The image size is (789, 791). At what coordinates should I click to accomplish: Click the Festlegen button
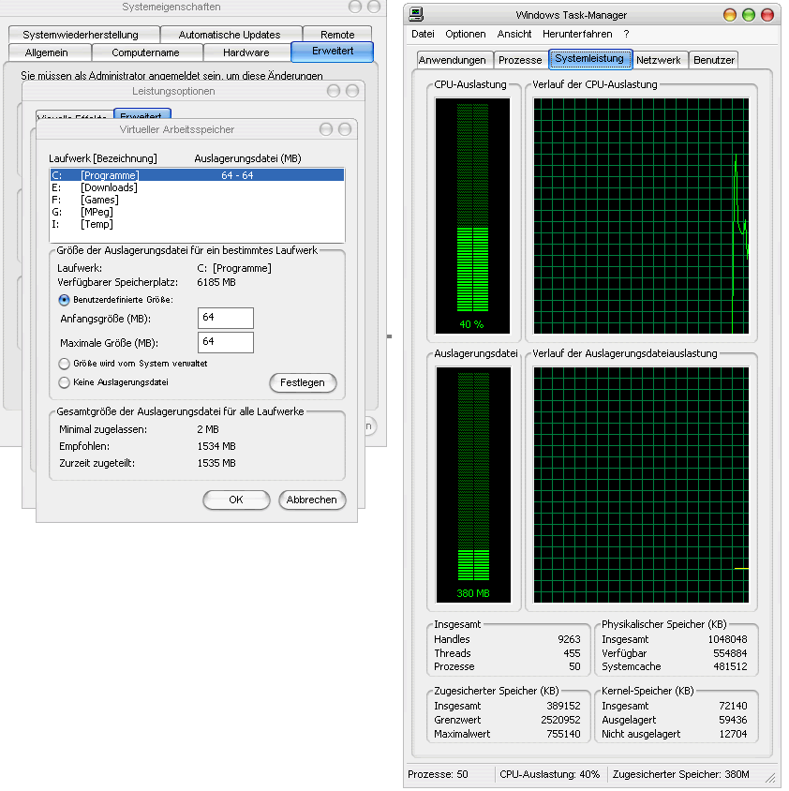tap(303, 382)
